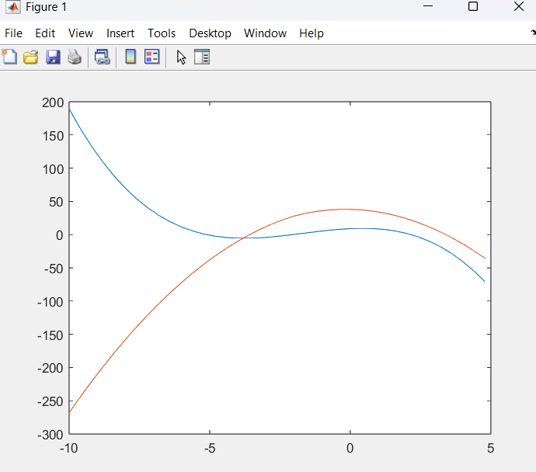Click the x-axis label 5

[x=490, y=448]
